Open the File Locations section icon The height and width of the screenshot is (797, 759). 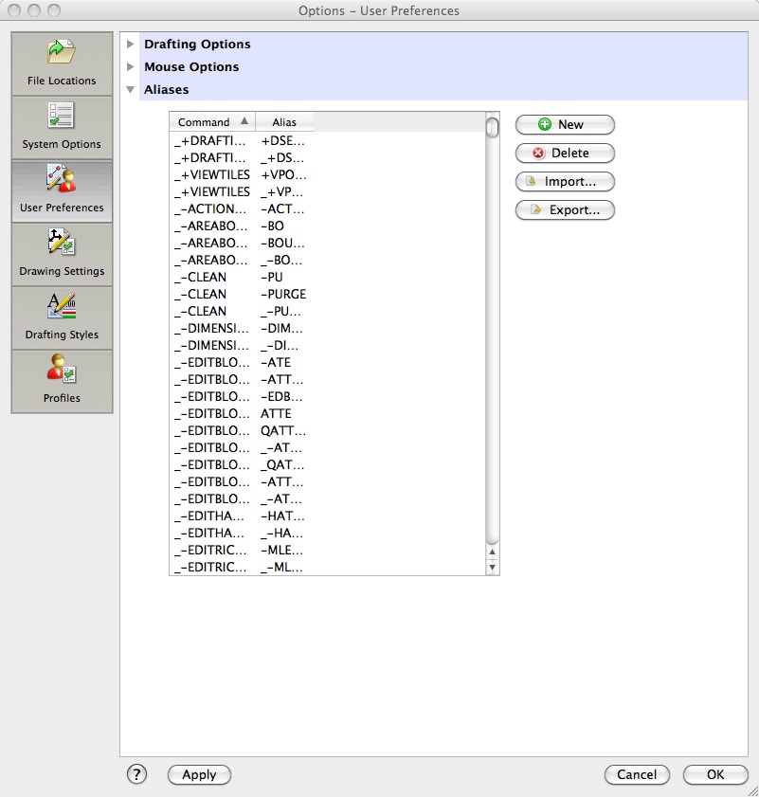62,63
